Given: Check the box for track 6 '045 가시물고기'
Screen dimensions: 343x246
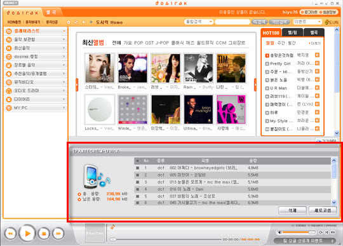Looking at the screenshot, I should [x=138, y=203].
